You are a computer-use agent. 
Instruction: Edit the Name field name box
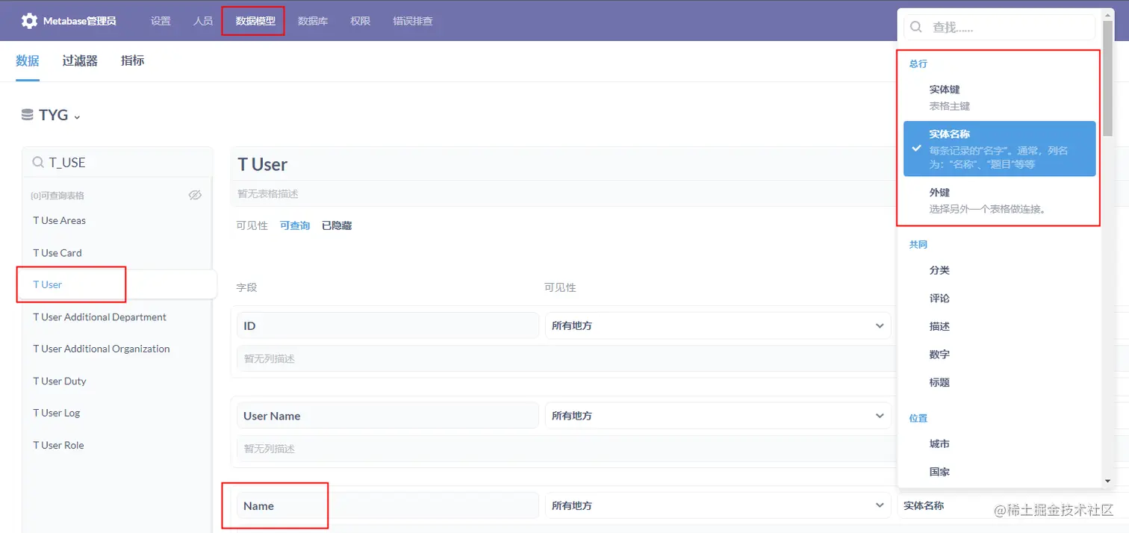(x=388, y=505)
